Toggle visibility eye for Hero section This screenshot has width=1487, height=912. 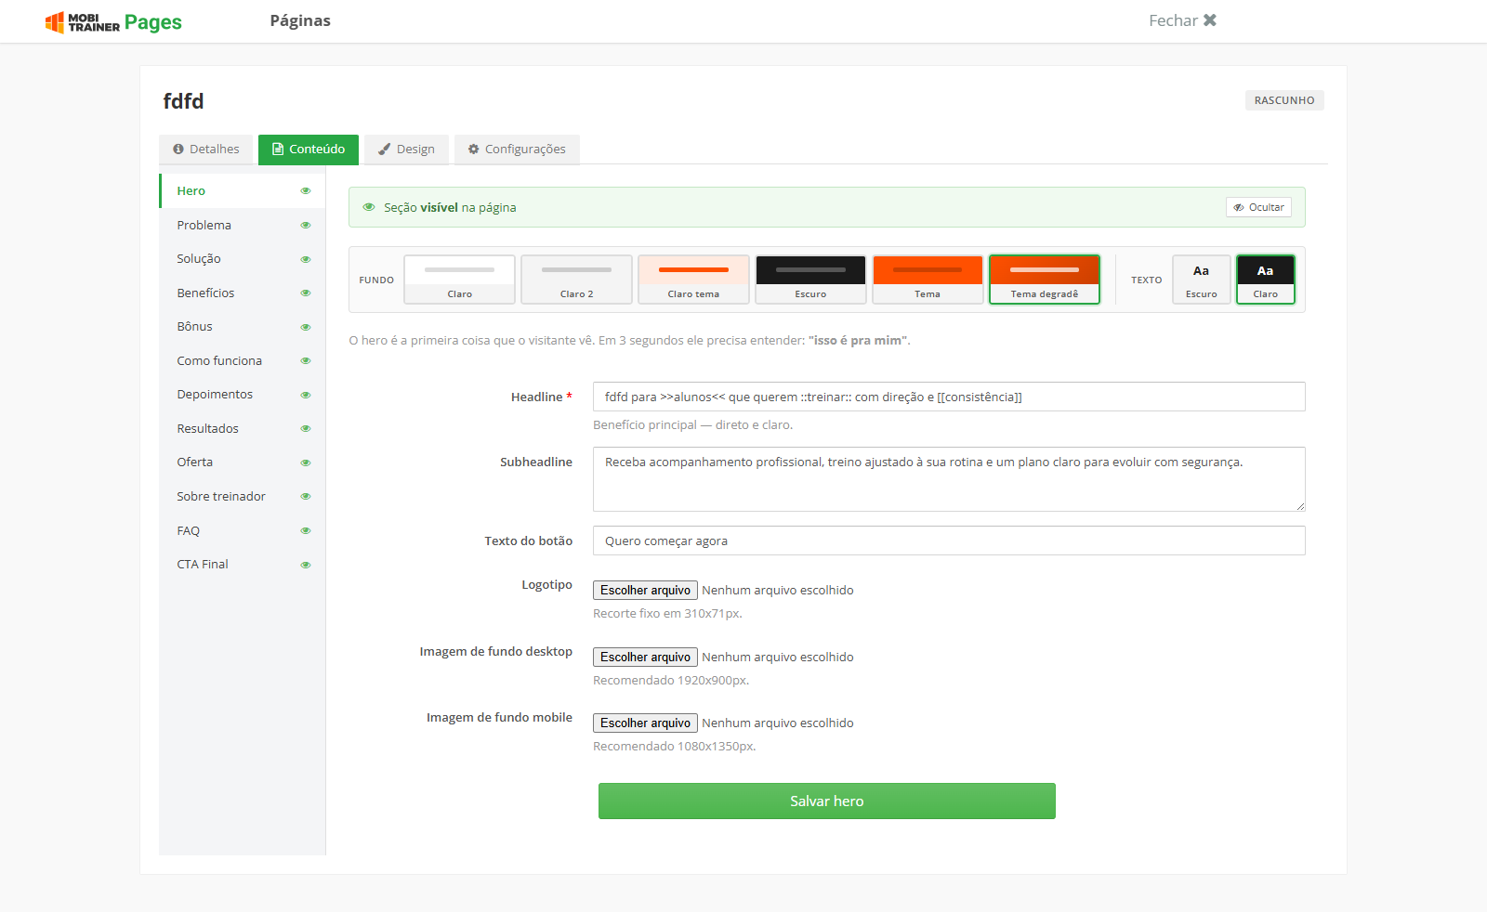[x=306, y=191]
